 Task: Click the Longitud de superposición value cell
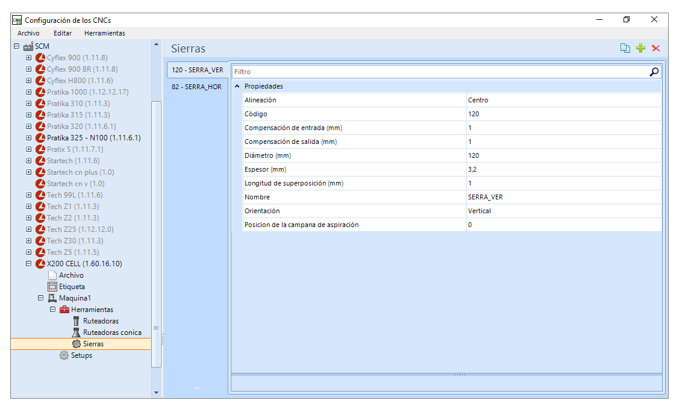(x=564, y=183)
